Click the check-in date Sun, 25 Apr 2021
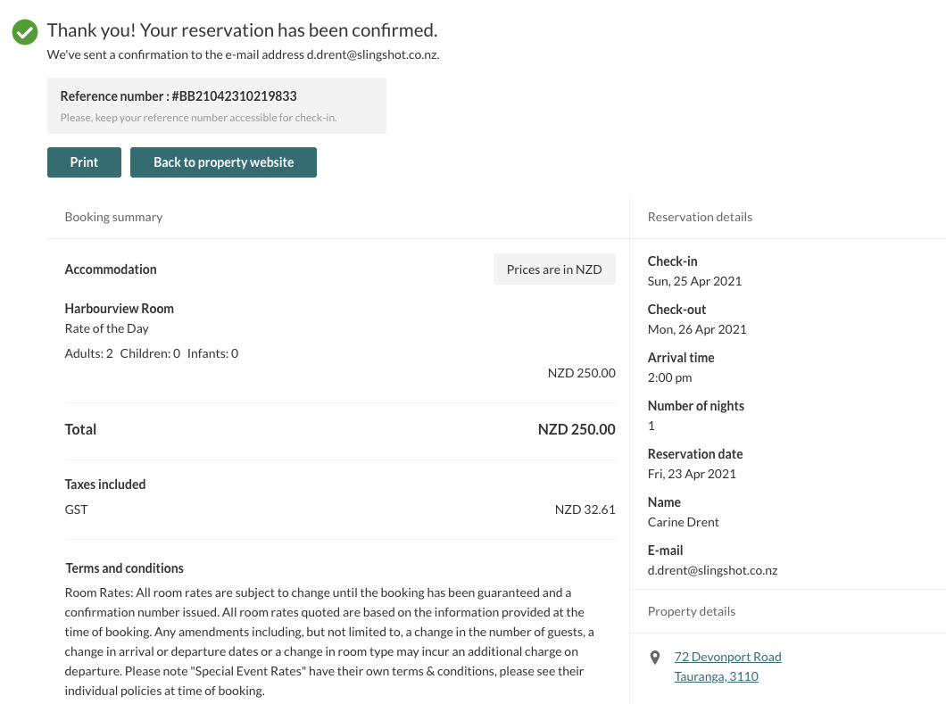This screenshot has width=946, height=704. coord(694,281)
